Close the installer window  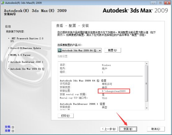click(x=167, y=3)
